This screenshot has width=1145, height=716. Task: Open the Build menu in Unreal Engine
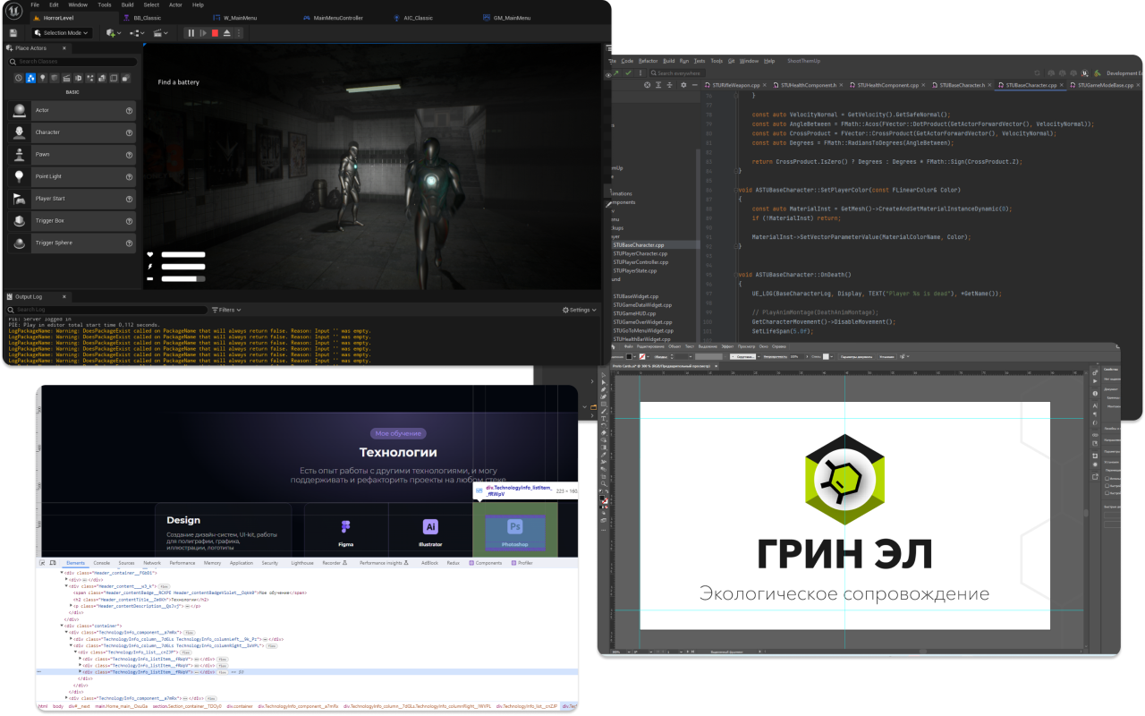(127, 4)
